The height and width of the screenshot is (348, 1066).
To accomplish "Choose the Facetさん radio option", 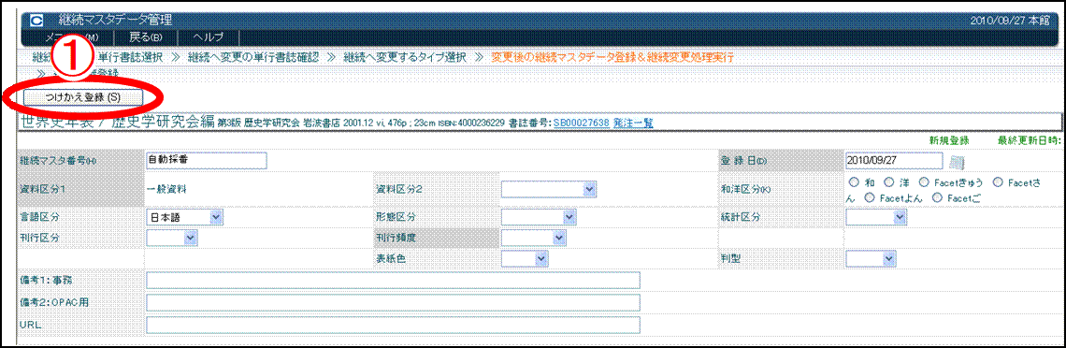I will [x=998, y=182].
